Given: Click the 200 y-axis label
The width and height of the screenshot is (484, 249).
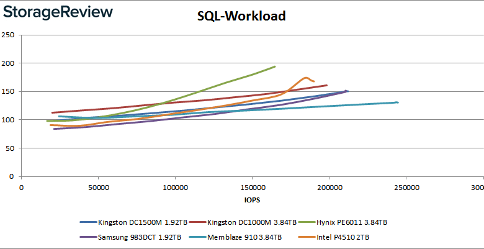Looking at the screenshot, I should [7, 63].
